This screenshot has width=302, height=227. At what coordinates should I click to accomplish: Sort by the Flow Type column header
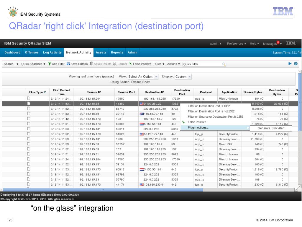tap(37, 92)
